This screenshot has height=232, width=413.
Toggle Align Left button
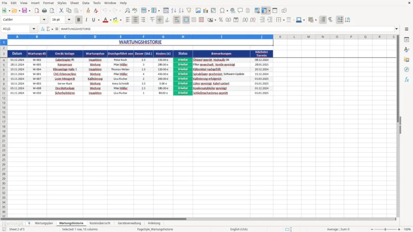[128, 20]
